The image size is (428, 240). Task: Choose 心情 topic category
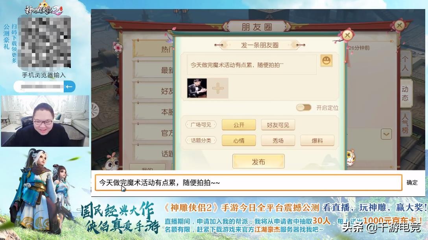tap(239, 141)
